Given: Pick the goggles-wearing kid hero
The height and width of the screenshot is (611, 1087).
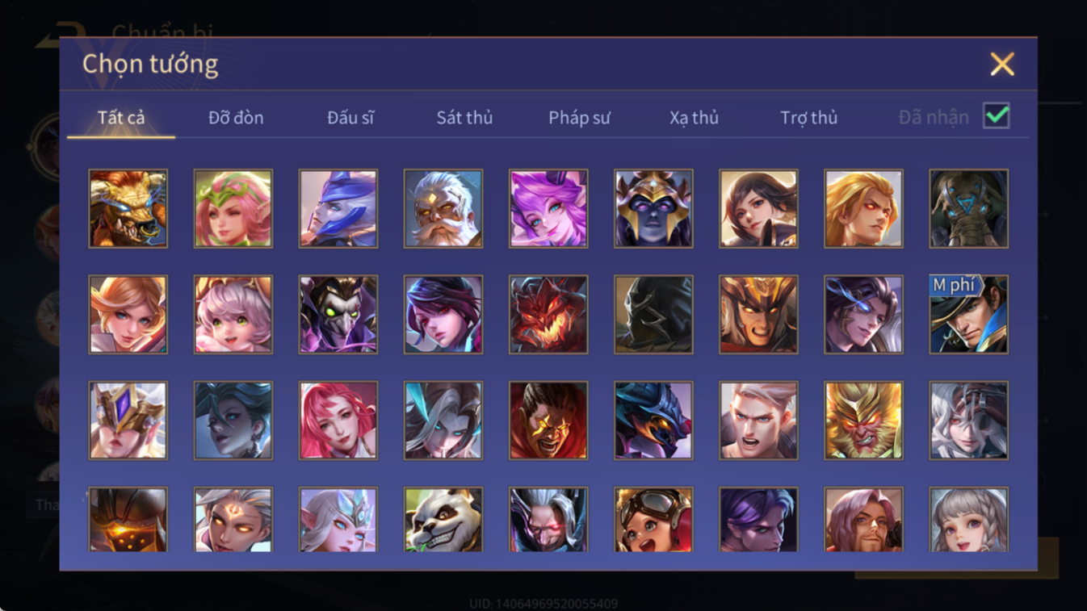Looking at the screenshot, I should 653,520.
